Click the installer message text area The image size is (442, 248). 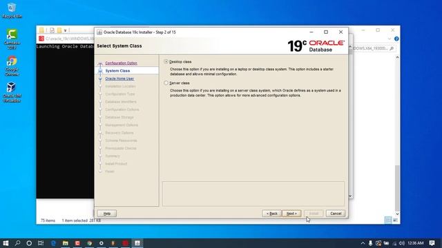pos(253,194)
